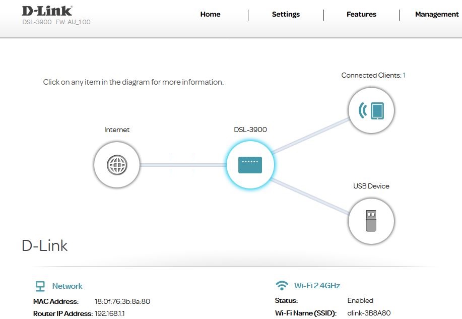Click the diagram instruction text

[133, 82]
